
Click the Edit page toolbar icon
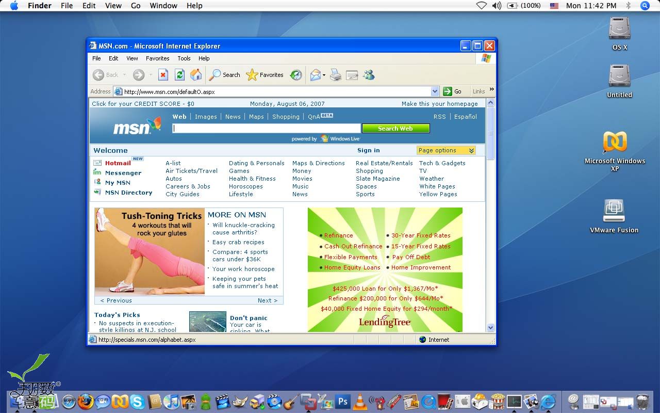click(352, 75)
